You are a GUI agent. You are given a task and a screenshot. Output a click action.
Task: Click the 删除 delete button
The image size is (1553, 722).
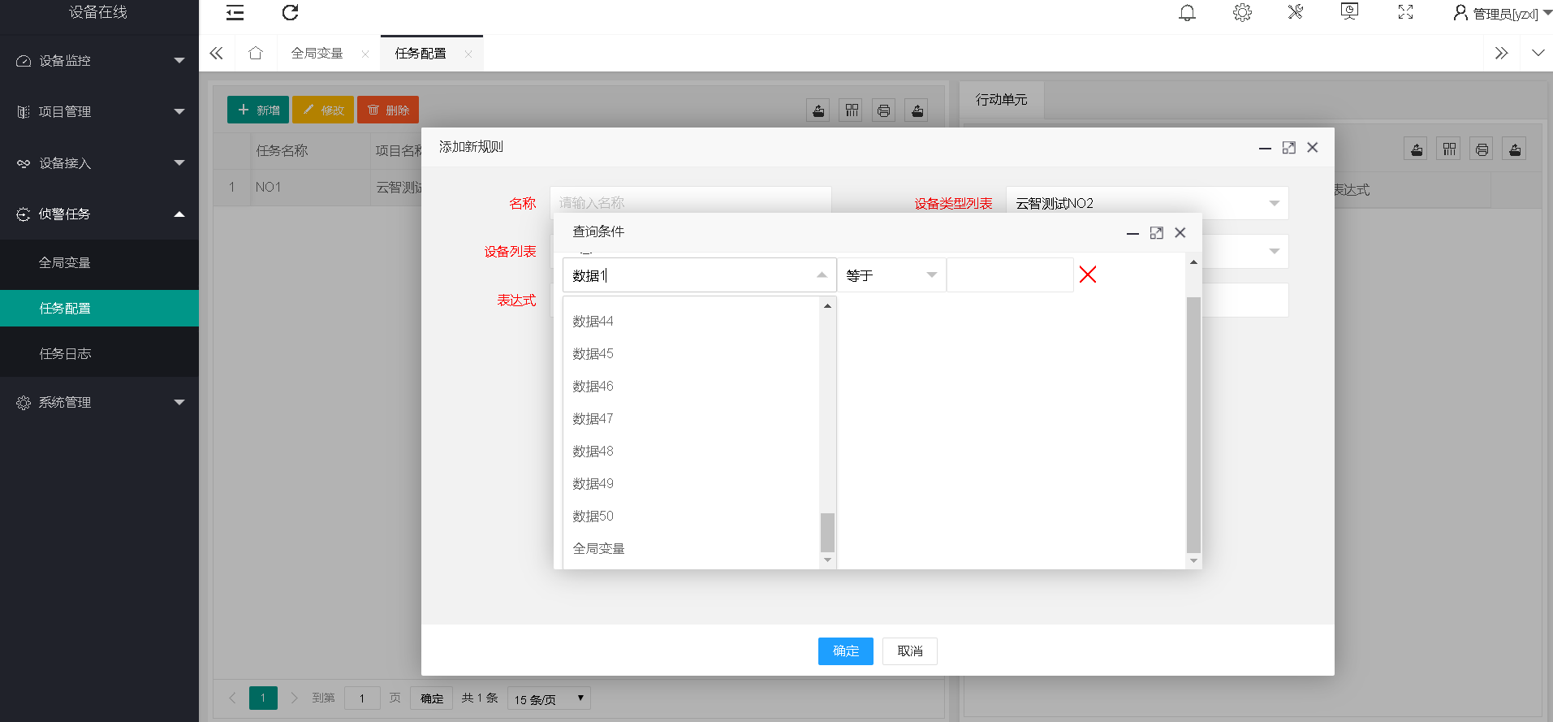point(388,110)
